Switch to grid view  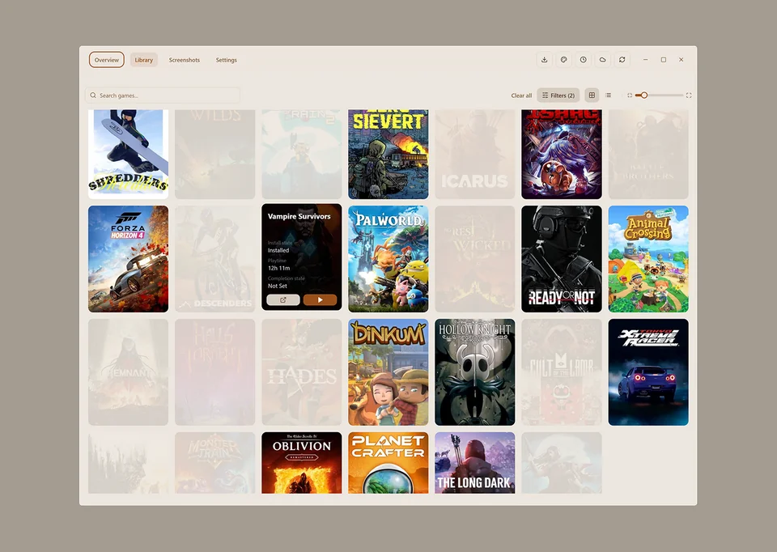(592, 96)
